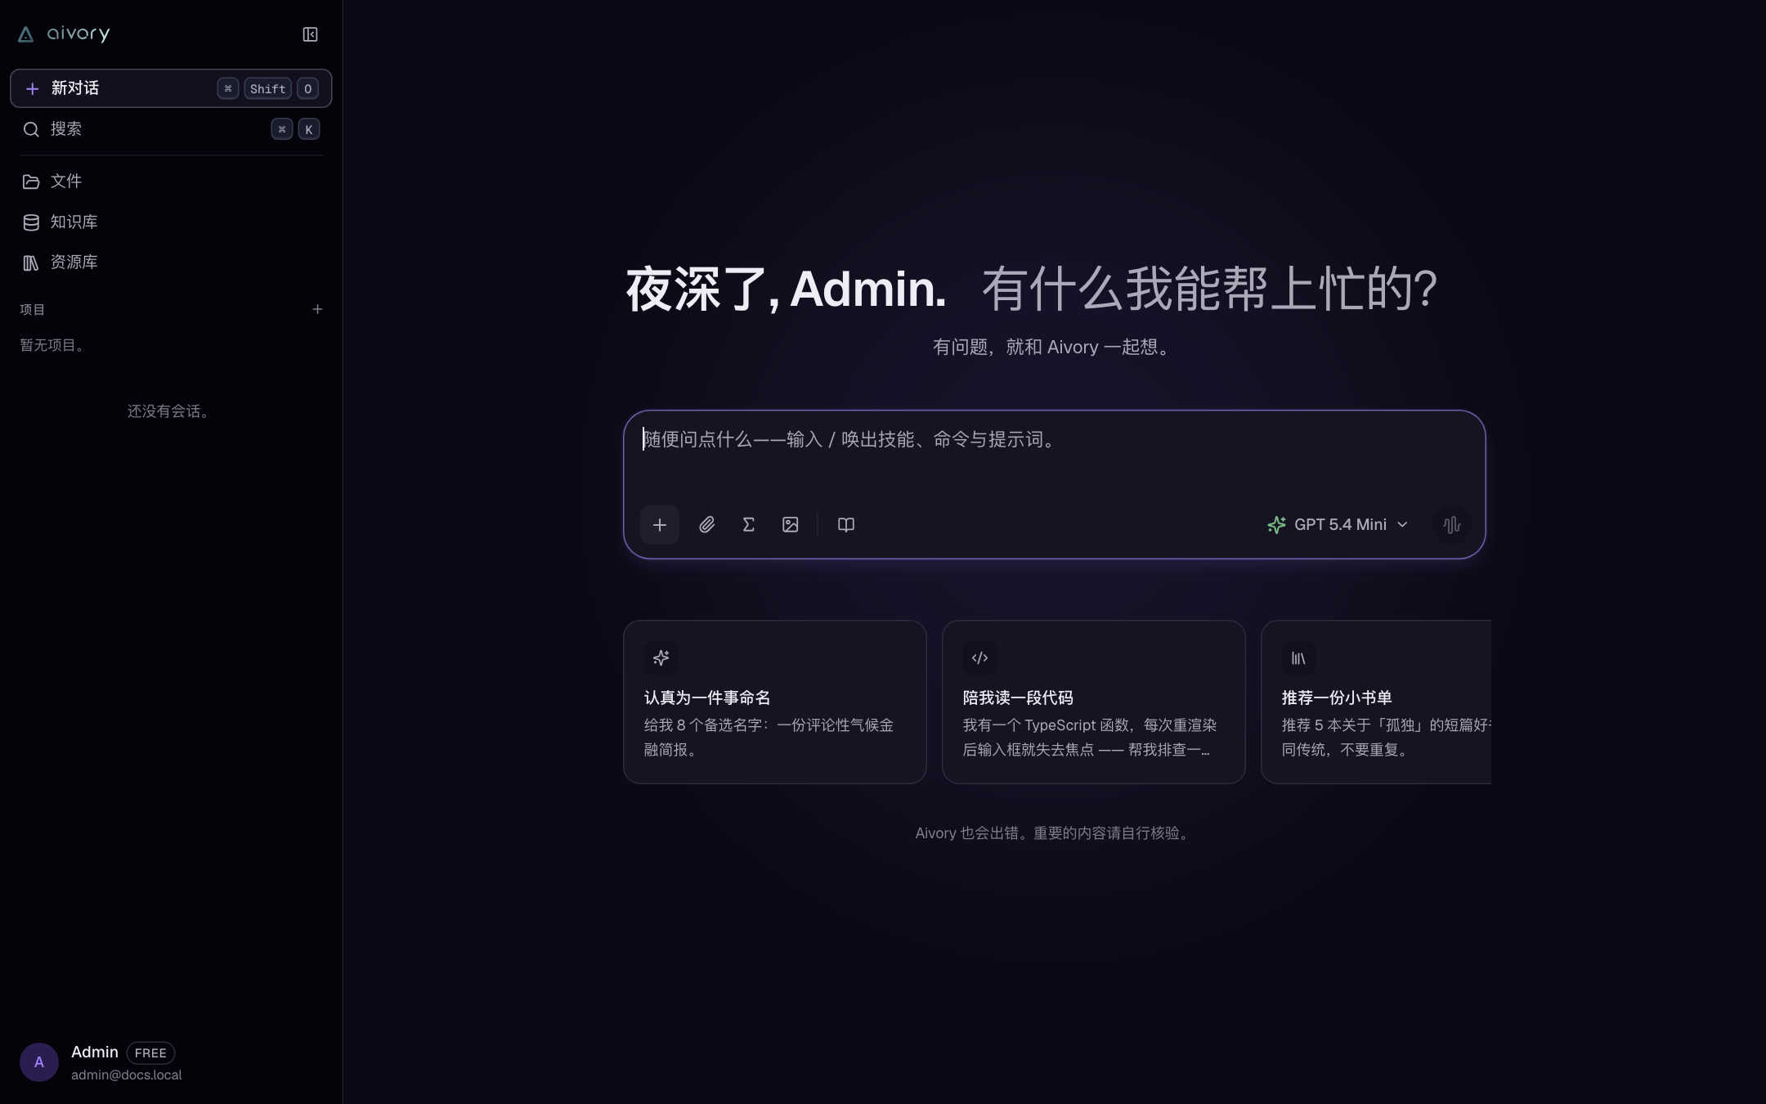
Task: Click the sigma formula icon
Action: coord(748,525)
